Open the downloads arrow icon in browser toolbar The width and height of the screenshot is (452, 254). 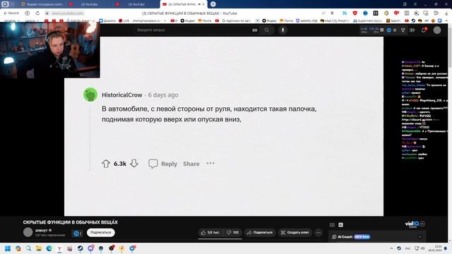click(446, 13)
